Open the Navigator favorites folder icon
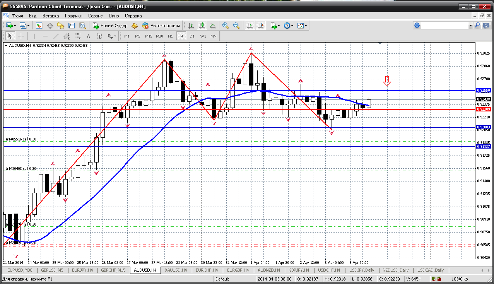494x284 pixels. point(61,26)
